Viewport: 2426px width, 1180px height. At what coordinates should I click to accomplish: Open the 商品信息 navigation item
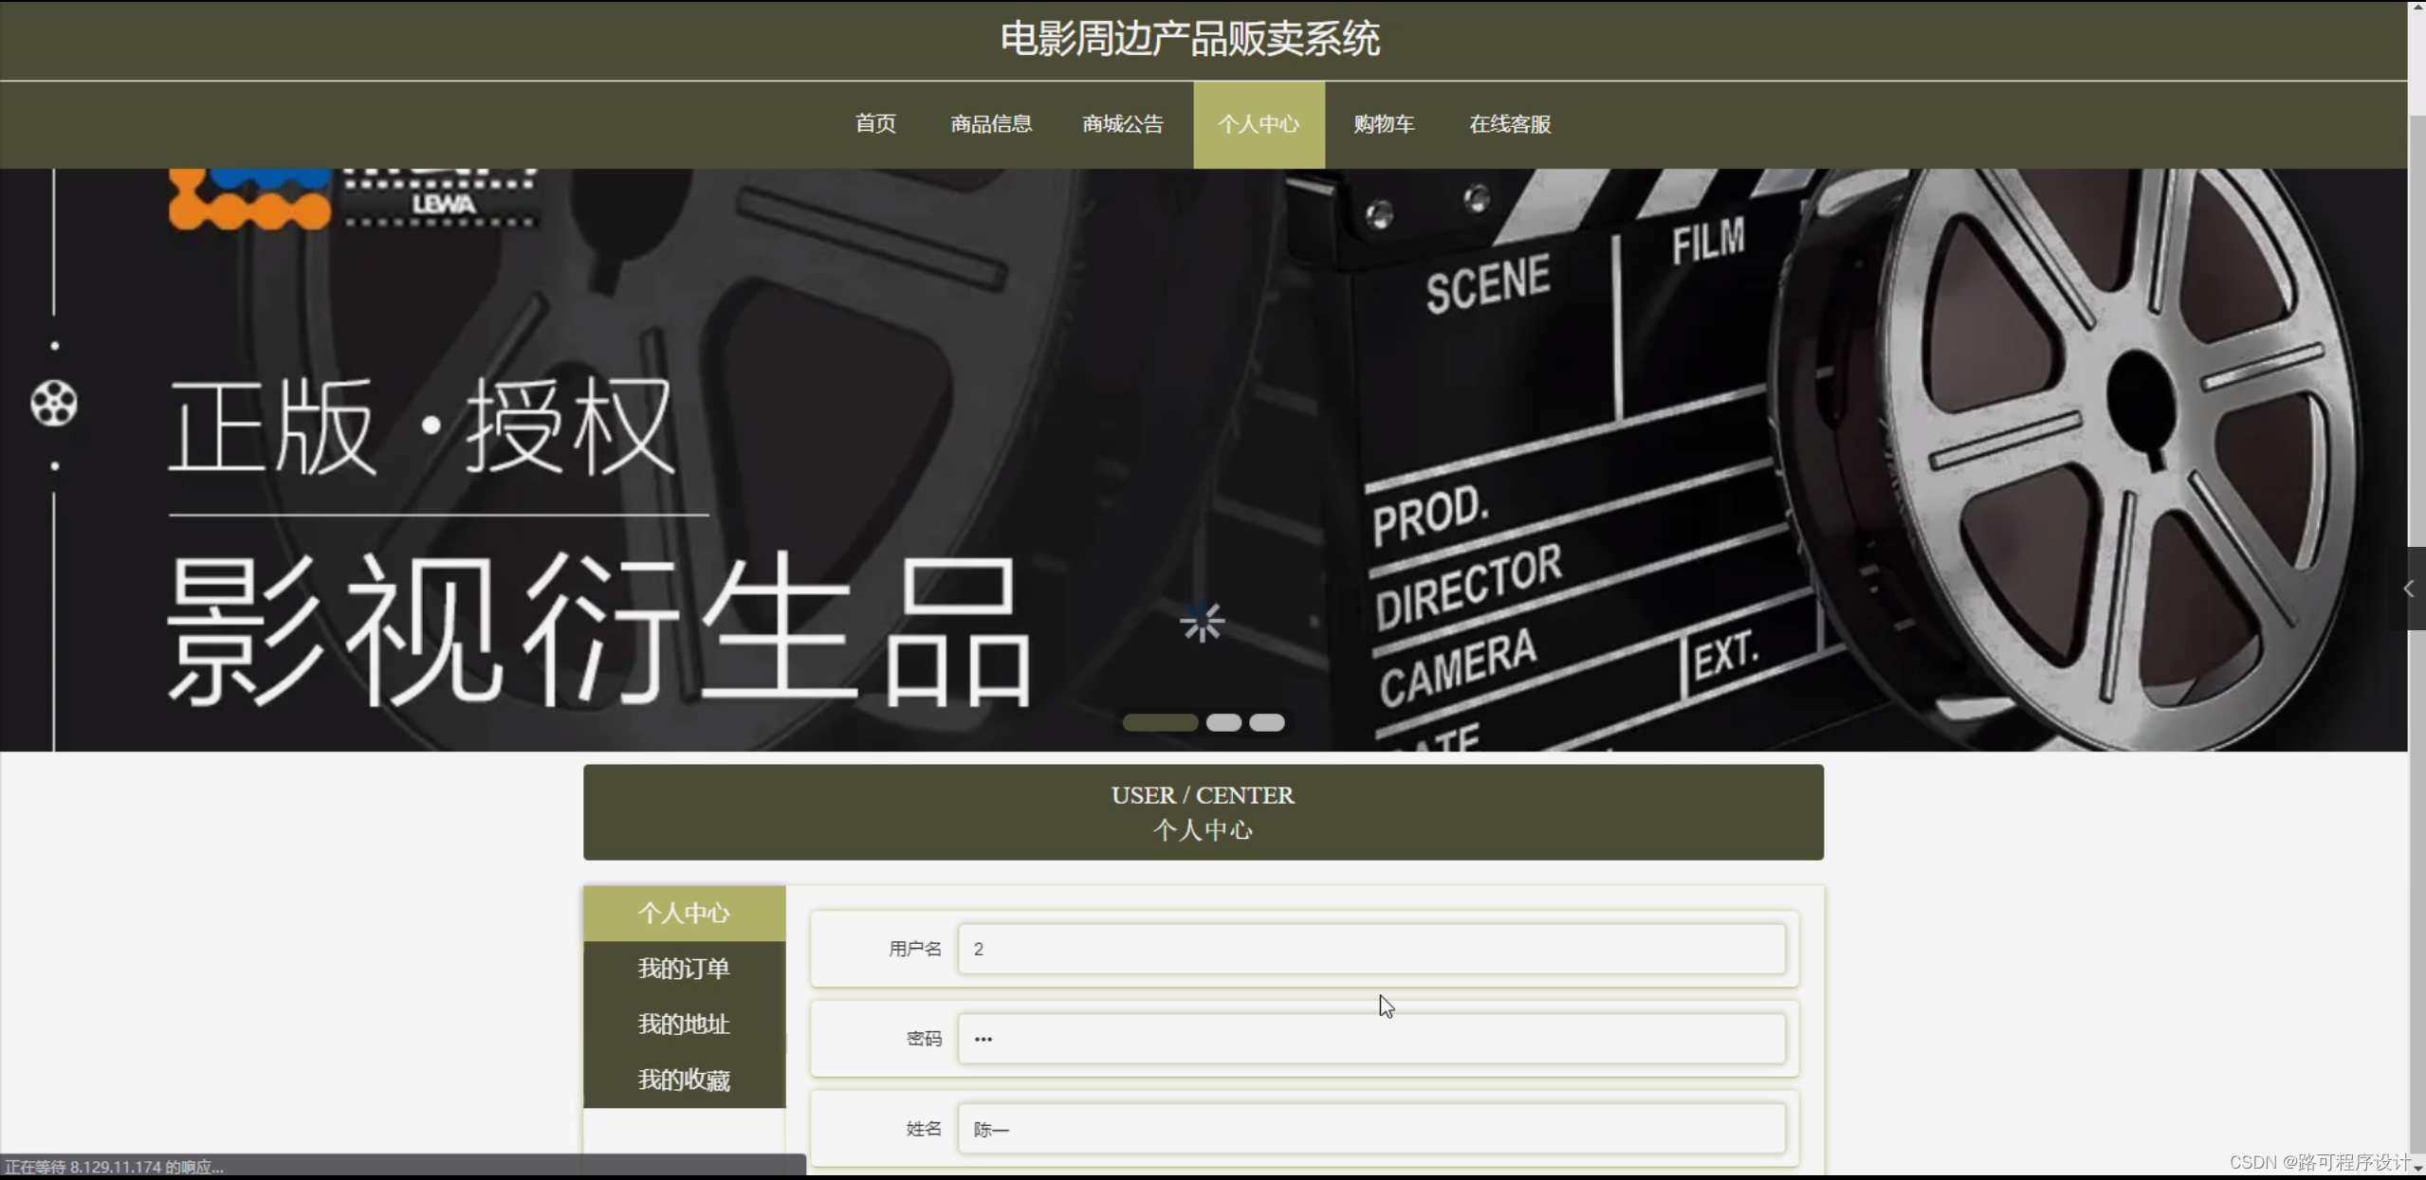click(991, 124)
